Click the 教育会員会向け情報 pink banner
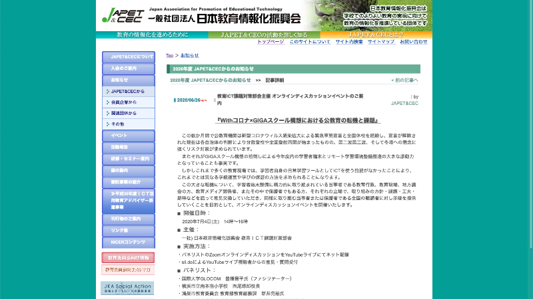533x299 pixels. pyautogui.click(x=127, y=257)
